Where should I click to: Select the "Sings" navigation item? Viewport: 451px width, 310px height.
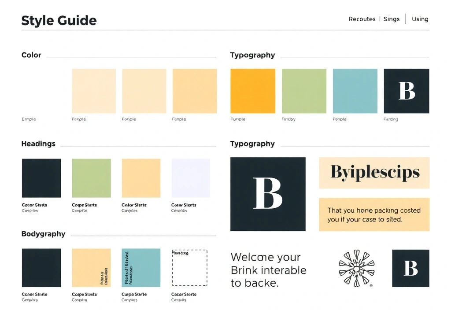click(391, 19)
